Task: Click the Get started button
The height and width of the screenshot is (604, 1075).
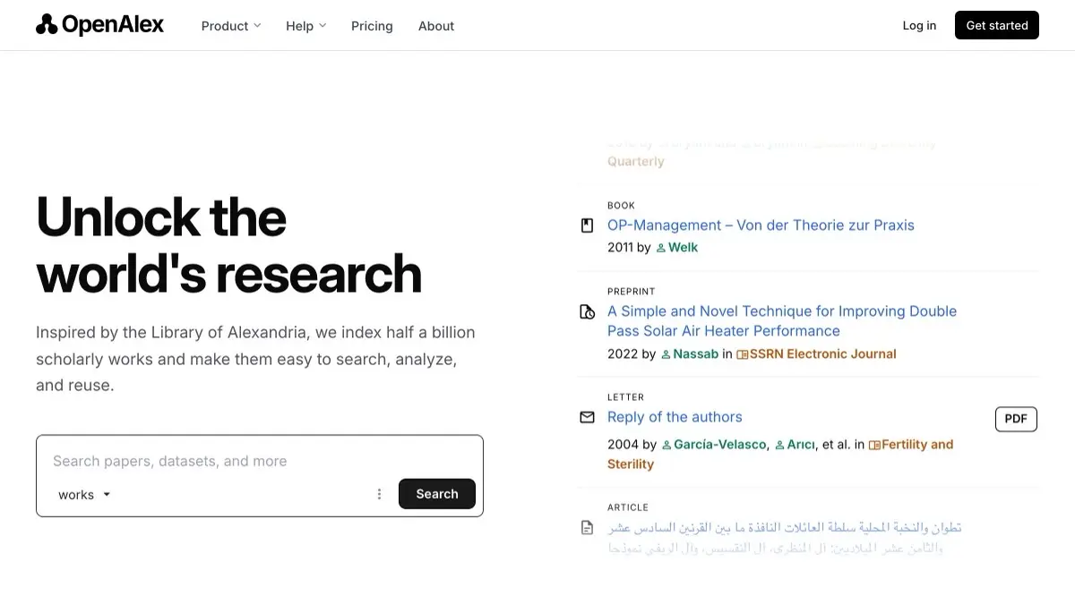Action: [x=997, y=25]
